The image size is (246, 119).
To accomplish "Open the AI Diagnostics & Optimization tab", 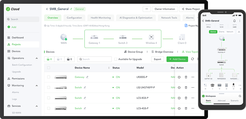I will point(136,18).
